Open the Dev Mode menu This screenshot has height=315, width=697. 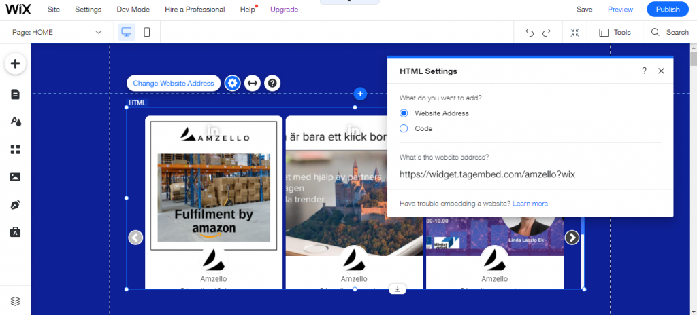(x=133, y=10)
